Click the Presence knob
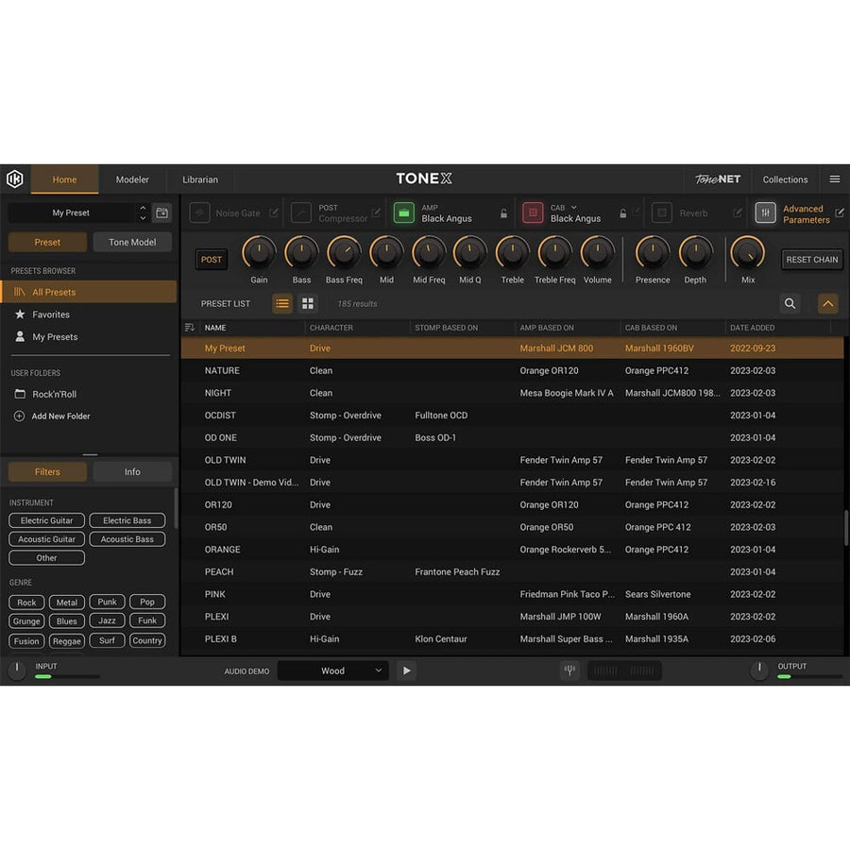Image resolution: width=850 pixels, height=850 pixels. tap(653, 253)
